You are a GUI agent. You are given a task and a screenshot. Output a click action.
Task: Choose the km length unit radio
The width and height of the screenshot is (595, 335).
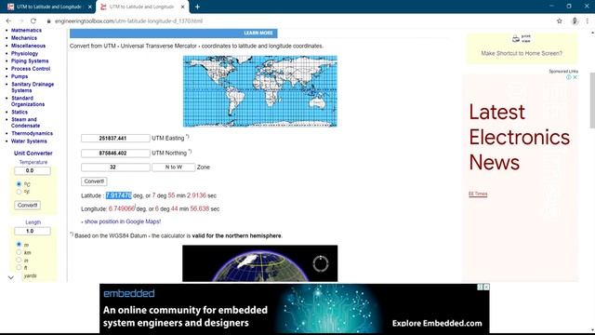(x=19, y=252)
